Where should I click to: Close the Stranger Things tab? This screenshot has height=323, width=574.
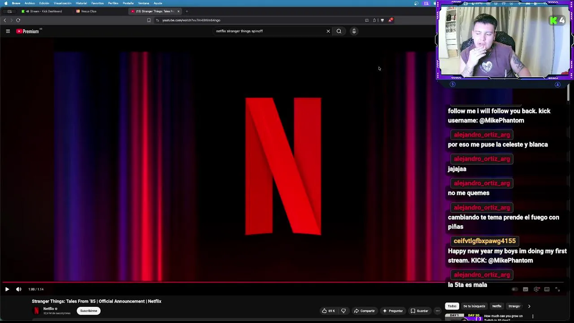pos(178,11)
